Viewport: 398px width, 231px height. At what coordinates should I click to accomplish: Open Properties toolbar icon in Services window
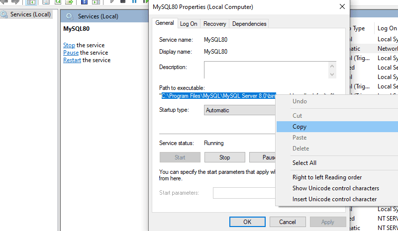46,2
